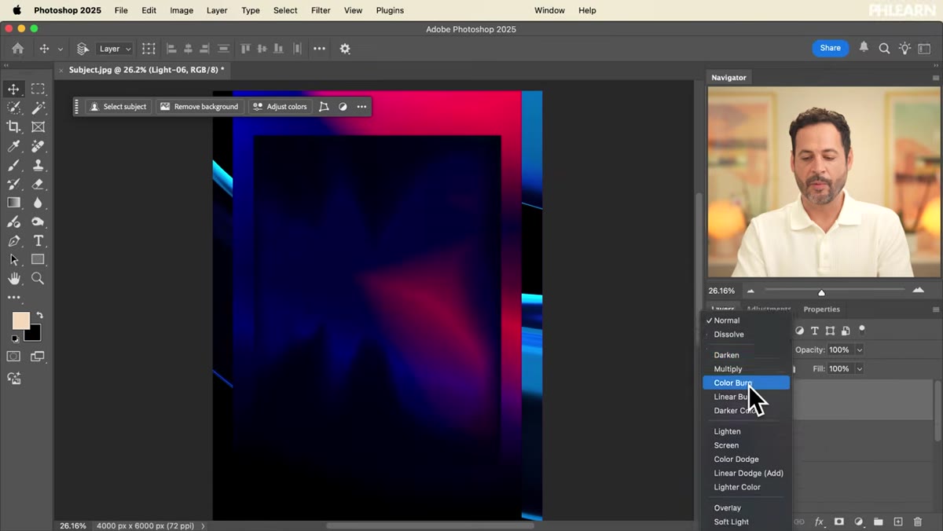Image resolution: width=943 pixels, height=531 pixels.
Task: Pick the Rectangle shape tool
Action: tap(38, 259)
